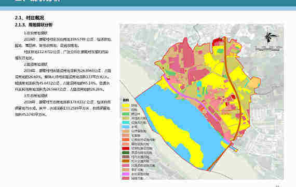Select the brown-orange legend swatch
The width and height of the screenshot is (296, 187).
[126, 161]
